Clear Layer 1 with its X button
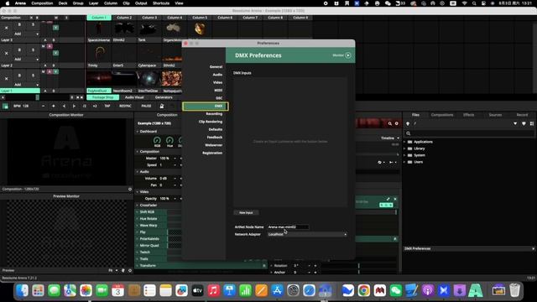 6,78
